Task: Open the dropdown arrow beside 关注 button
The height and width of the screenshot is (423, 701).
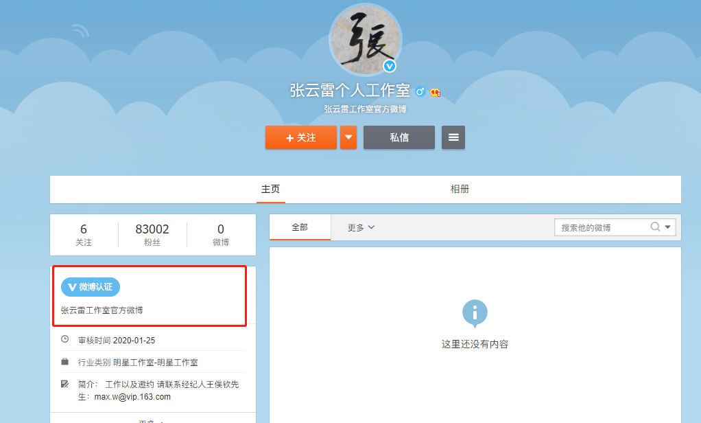Action: [348, 137]
